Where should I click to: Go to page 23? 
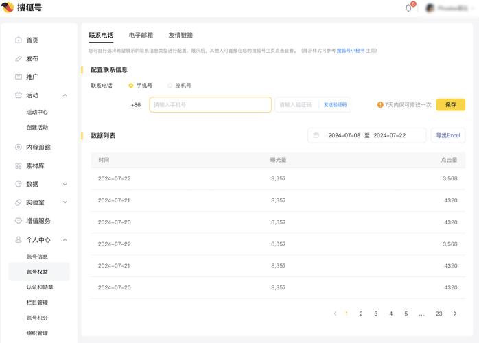439,314
